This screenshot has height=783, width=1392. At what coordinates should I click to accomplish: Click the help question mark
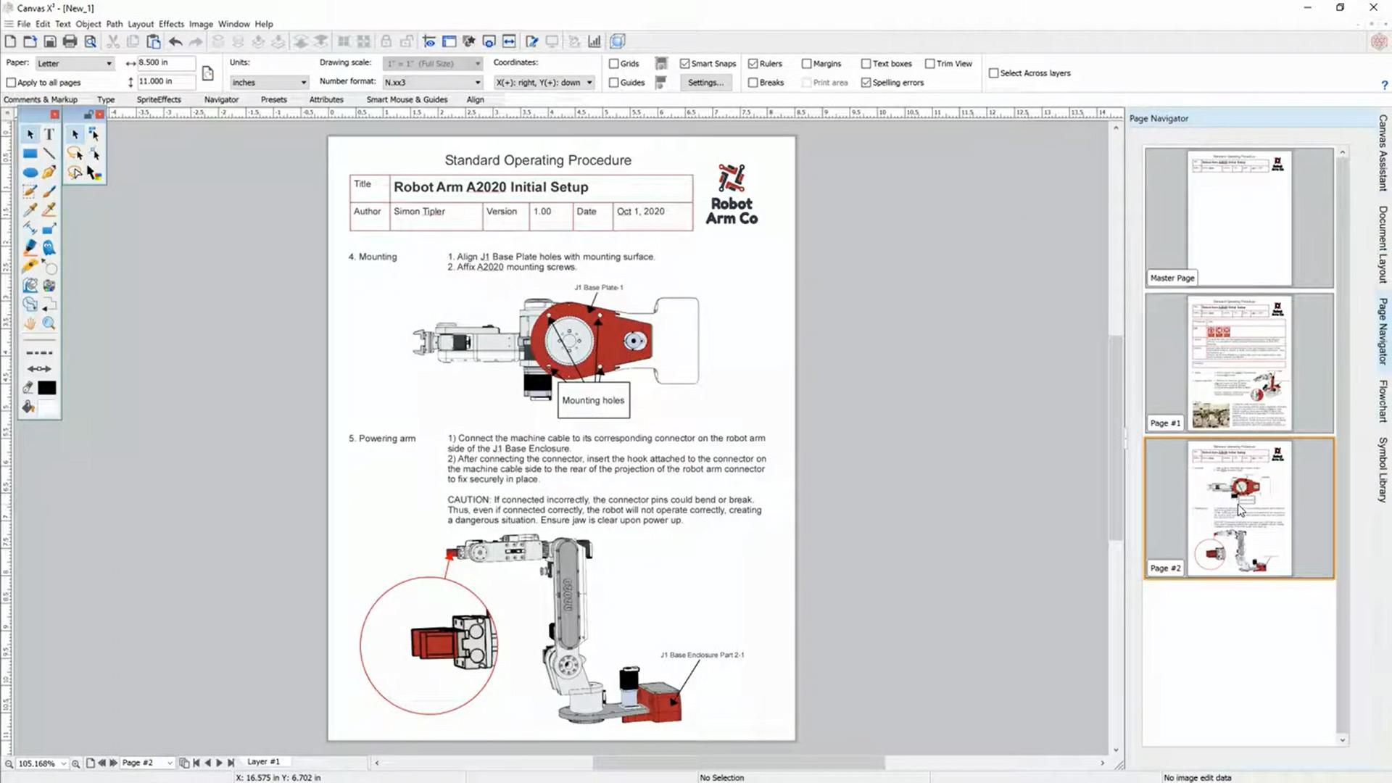[x=1384, y=85]
